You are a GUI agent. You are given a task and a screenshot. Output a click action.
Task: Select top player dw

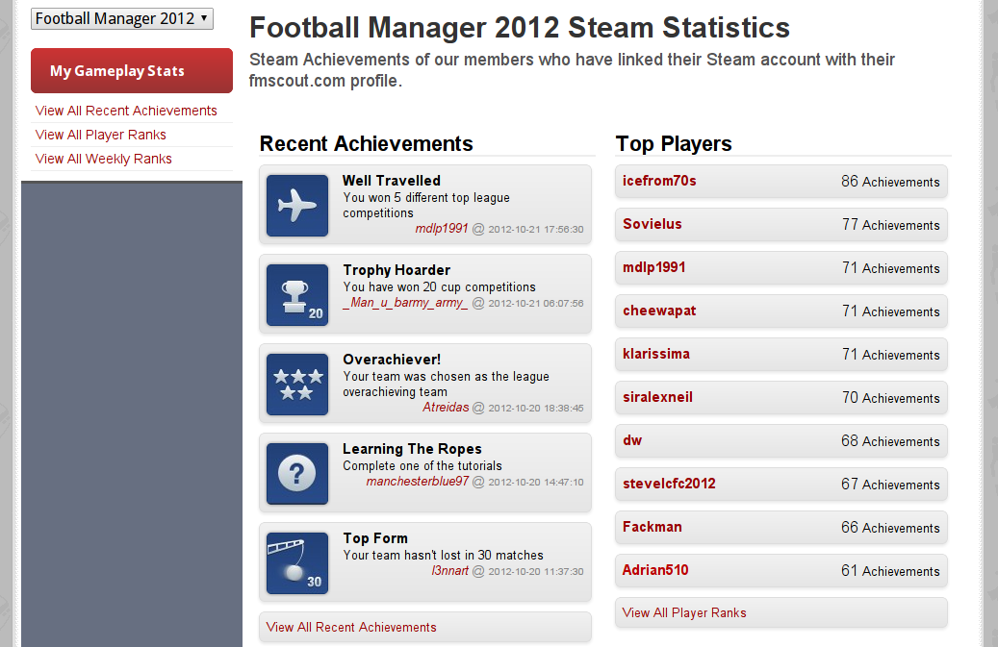632,440
